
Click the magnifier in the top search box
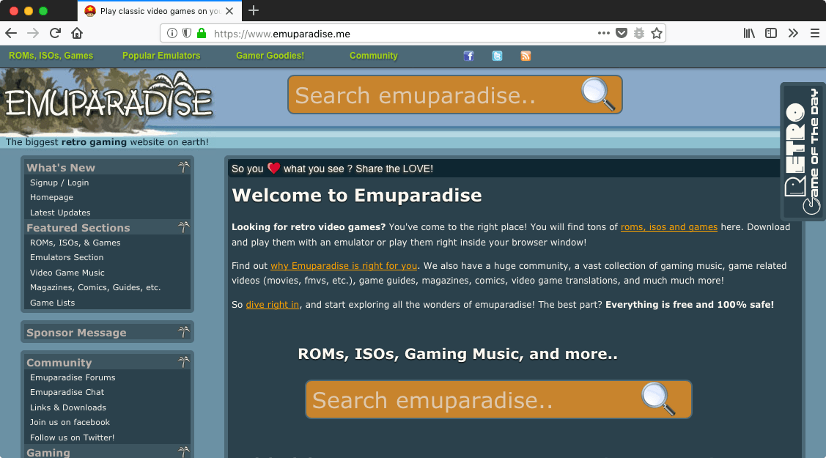pos(598,95)
